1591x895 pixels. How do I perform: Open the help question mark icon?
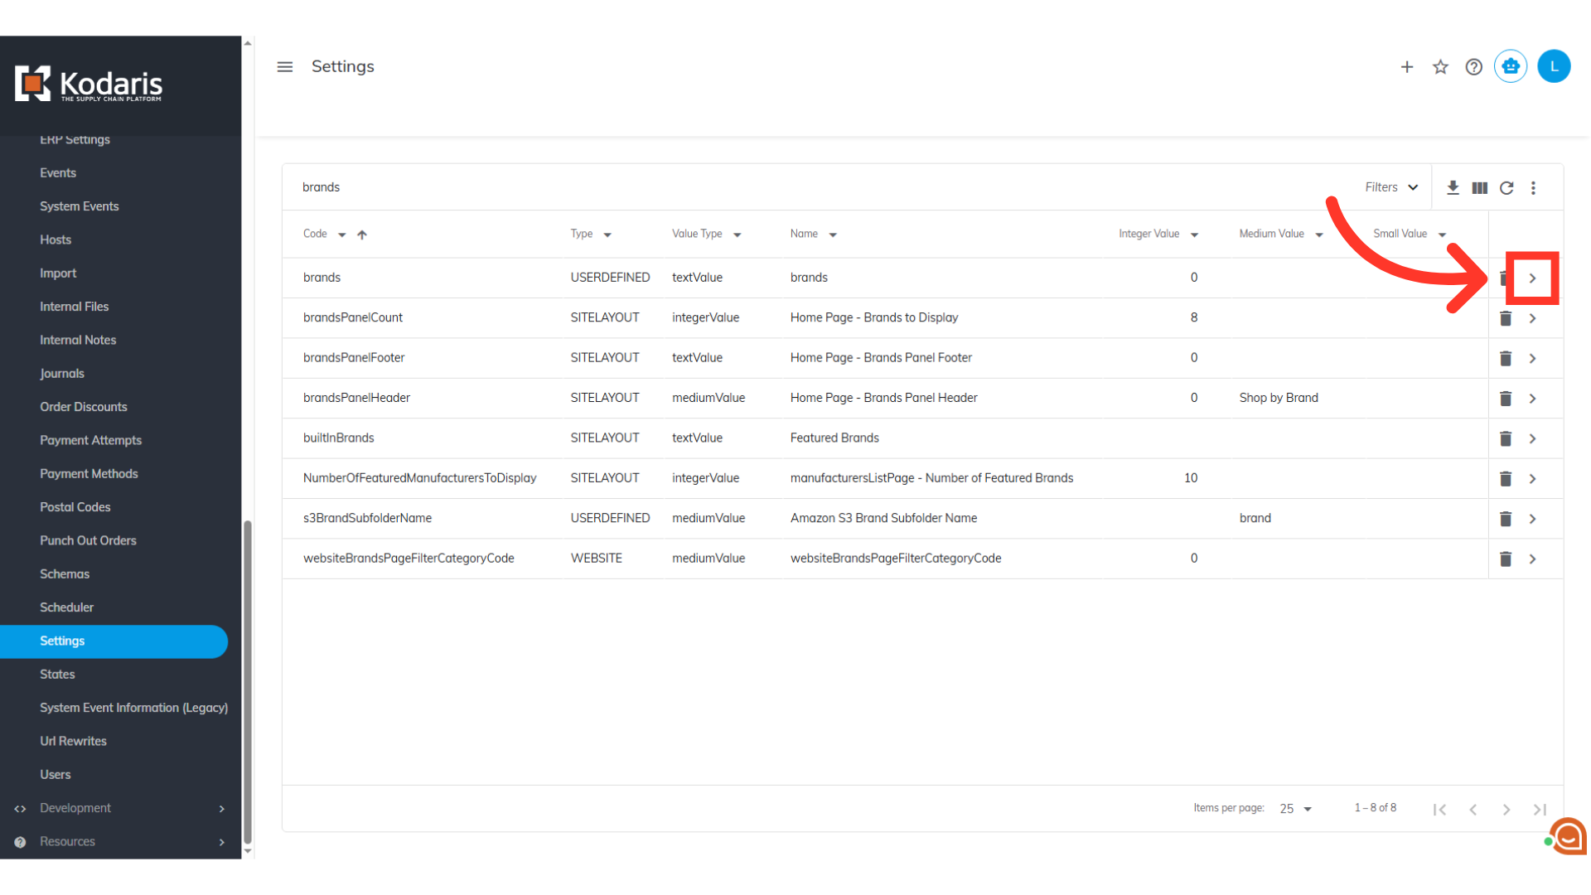click(x=1473, y=67)
